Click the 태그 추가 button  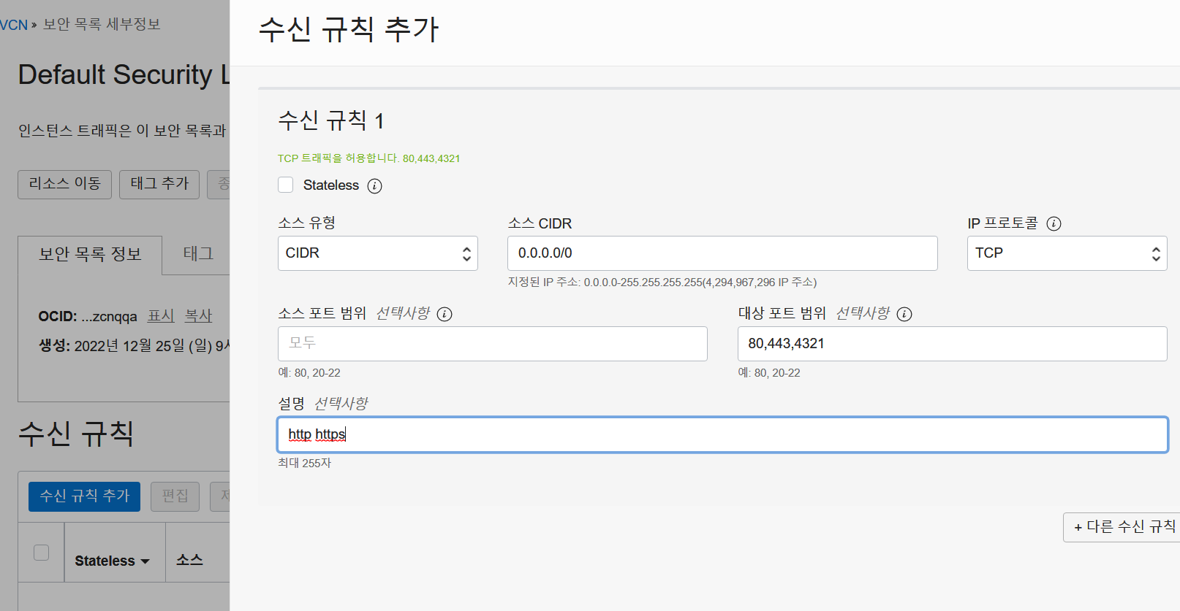tap(159, 184)
